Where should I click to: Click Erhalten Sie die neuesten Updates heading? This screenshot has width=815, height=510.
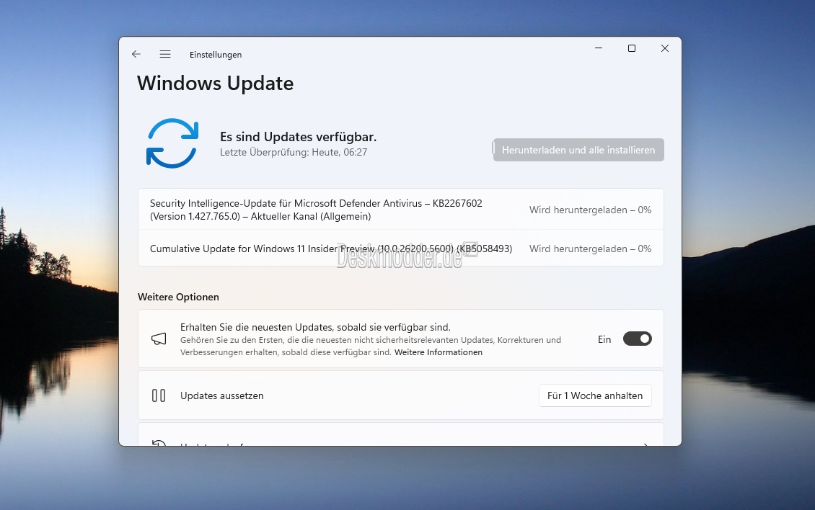click(315, 327)
